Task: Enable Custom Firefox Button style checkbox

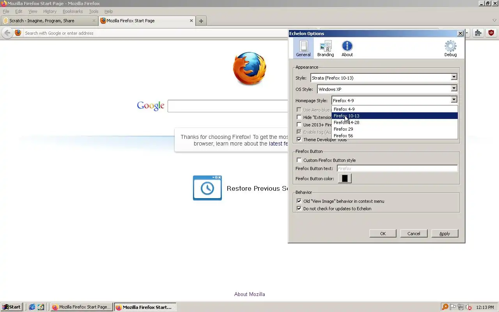Action: (299, 160)
